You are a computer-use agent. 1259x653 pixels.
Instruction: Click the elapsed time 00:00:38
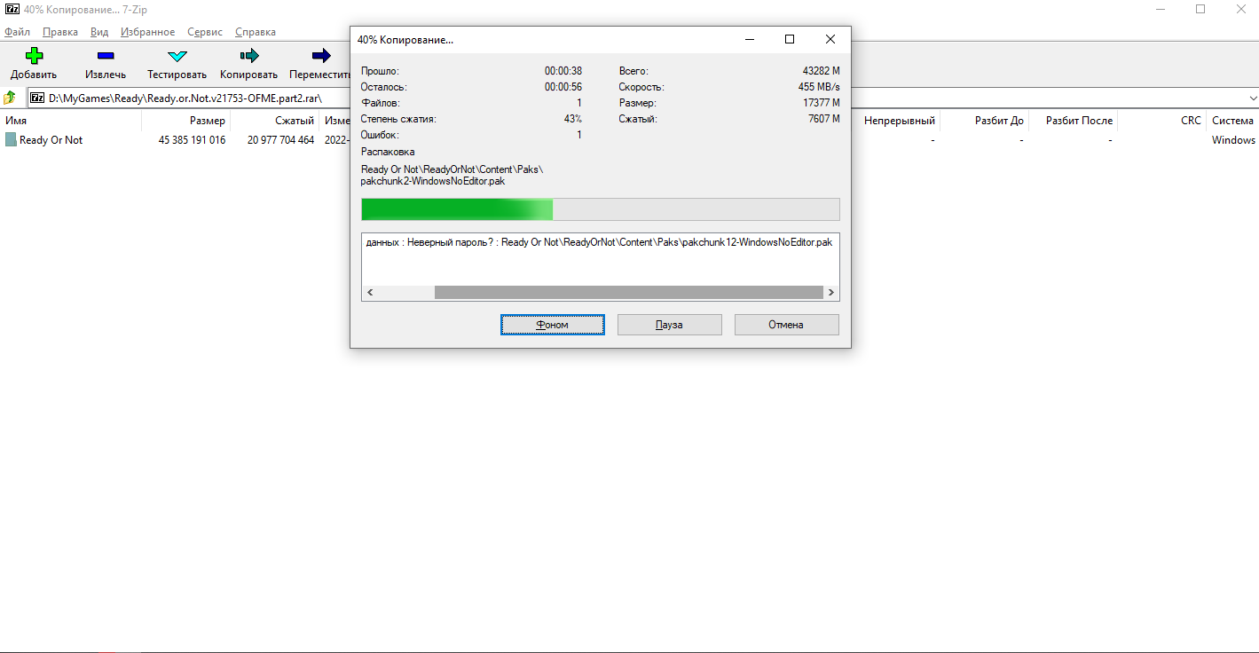pyautogui.click(x=563, y=71)
